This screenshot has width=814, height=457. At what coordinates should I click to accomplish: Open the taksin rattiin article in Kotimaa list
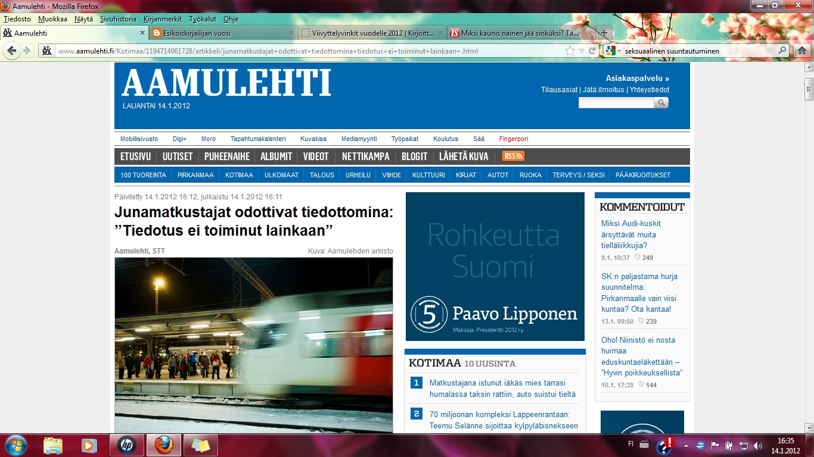tap(502, 389)
